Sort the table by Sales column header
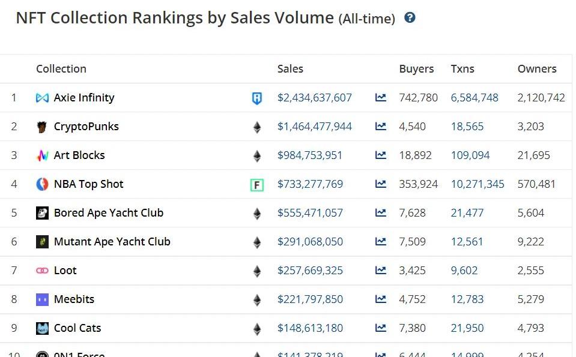This screenshot has width=576, height=357. 290,68
